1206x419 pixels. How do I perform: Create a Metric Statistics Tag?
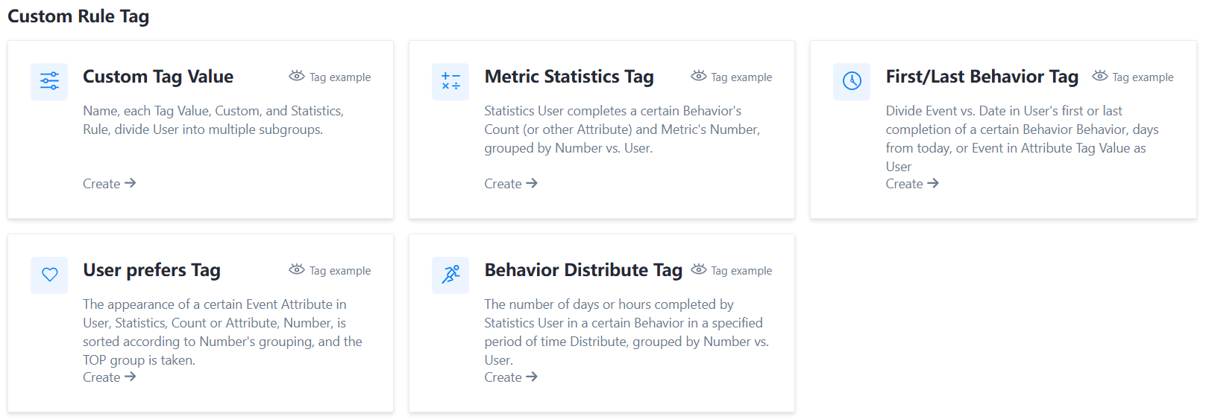(x=510, y=184)
